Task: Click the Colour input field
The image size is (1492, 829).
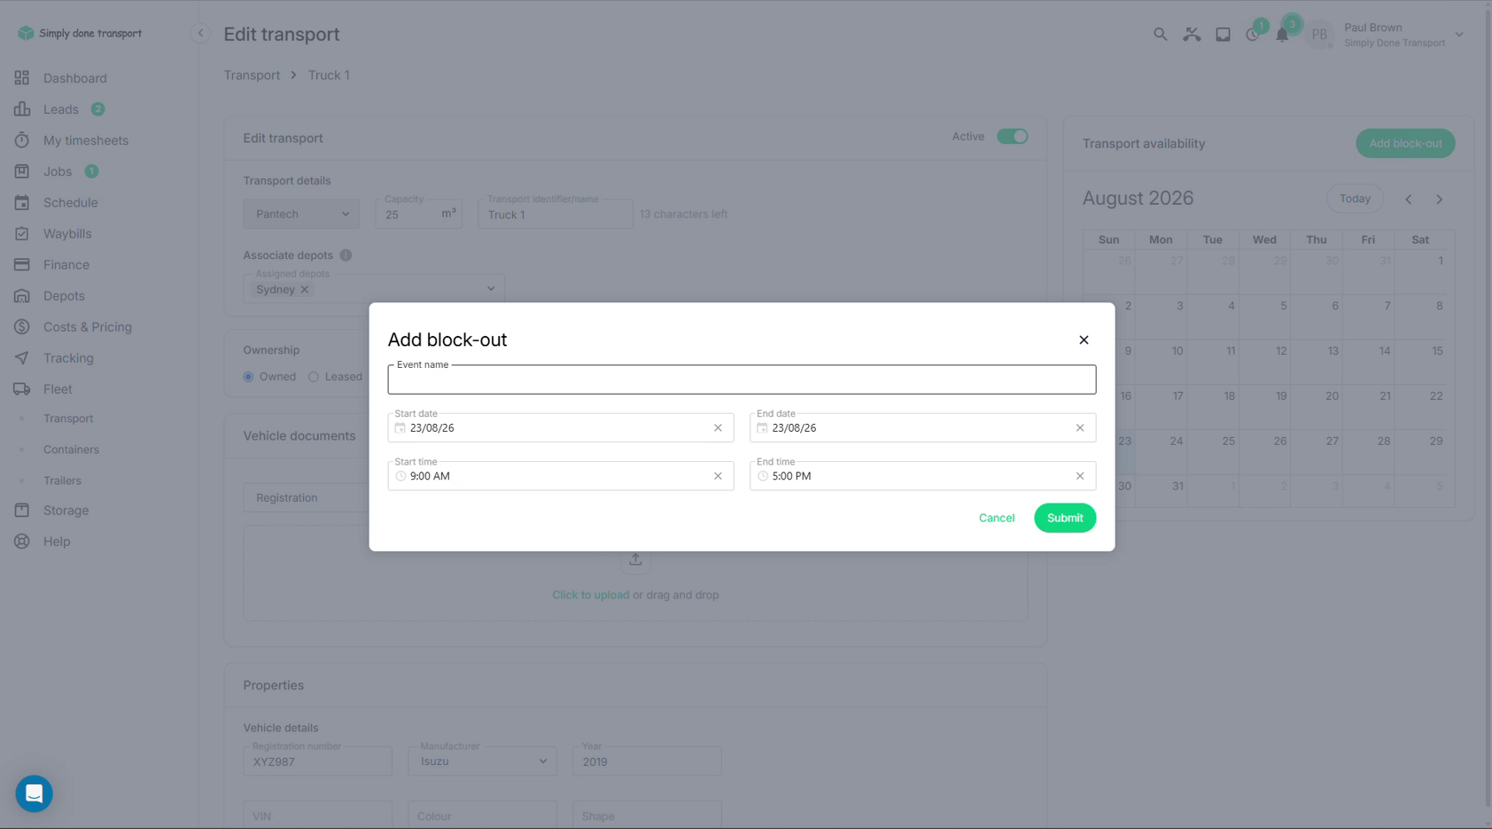Action: click(x=482, y=815)
